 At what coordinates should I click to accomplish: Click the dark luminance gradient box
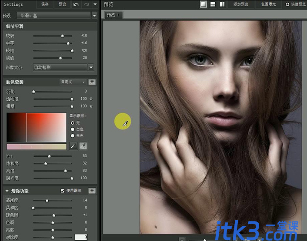pos(17,127)
